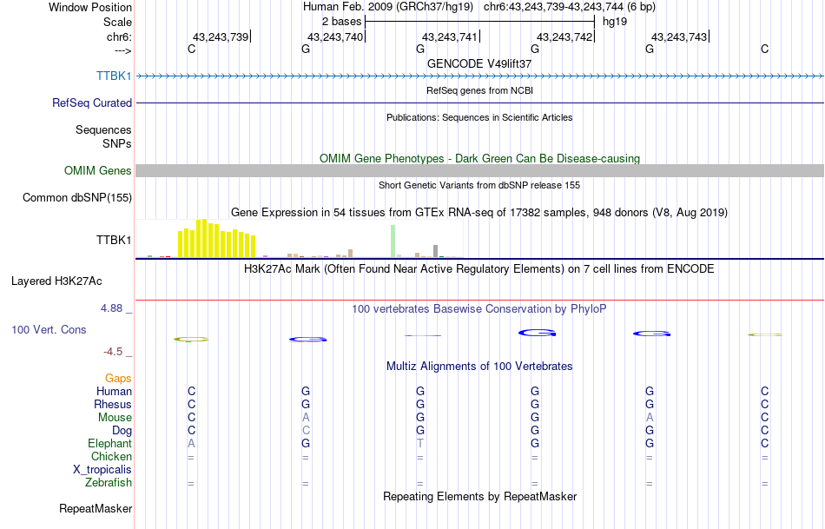Select the X_tropicalis species label
This screenshot has width=825, height=529.
pyautogui.click(x=102, y=470)
